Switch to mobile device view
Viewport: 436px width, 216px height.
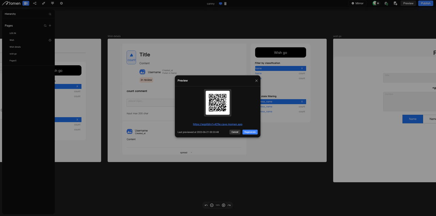[x=225, y=3]
